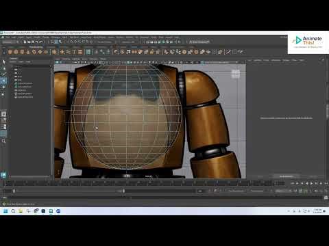Go to end of playback range
This screenshot has height=246, width=329.
[x=326, y=183]
